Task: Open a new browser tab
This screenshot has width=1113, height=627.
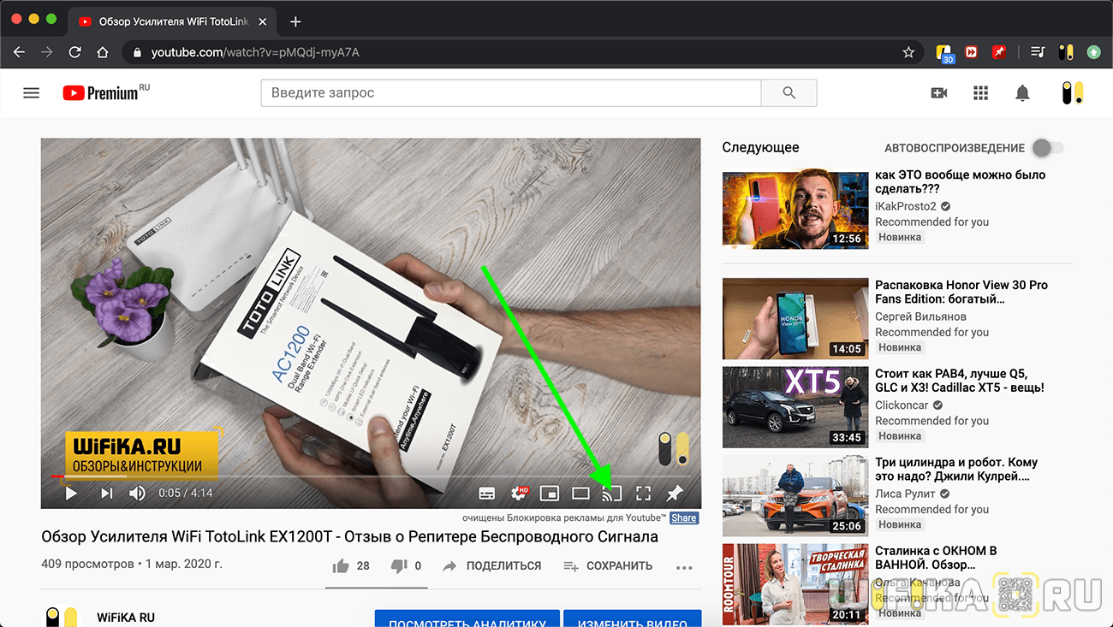Action: [295, 21]
